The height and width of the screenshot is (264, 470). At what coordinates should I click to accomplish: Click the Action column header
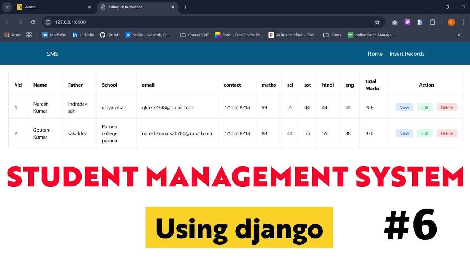pos(426,85)
